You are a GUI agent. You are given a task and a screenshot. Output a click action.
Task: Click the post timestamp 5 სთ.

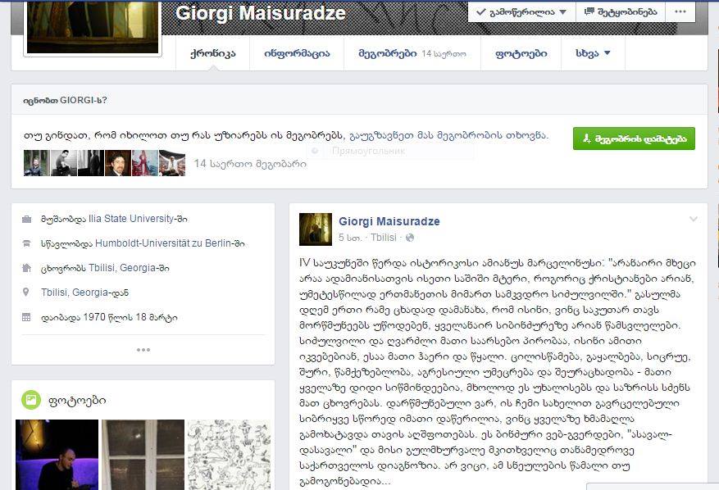point(350,238)
